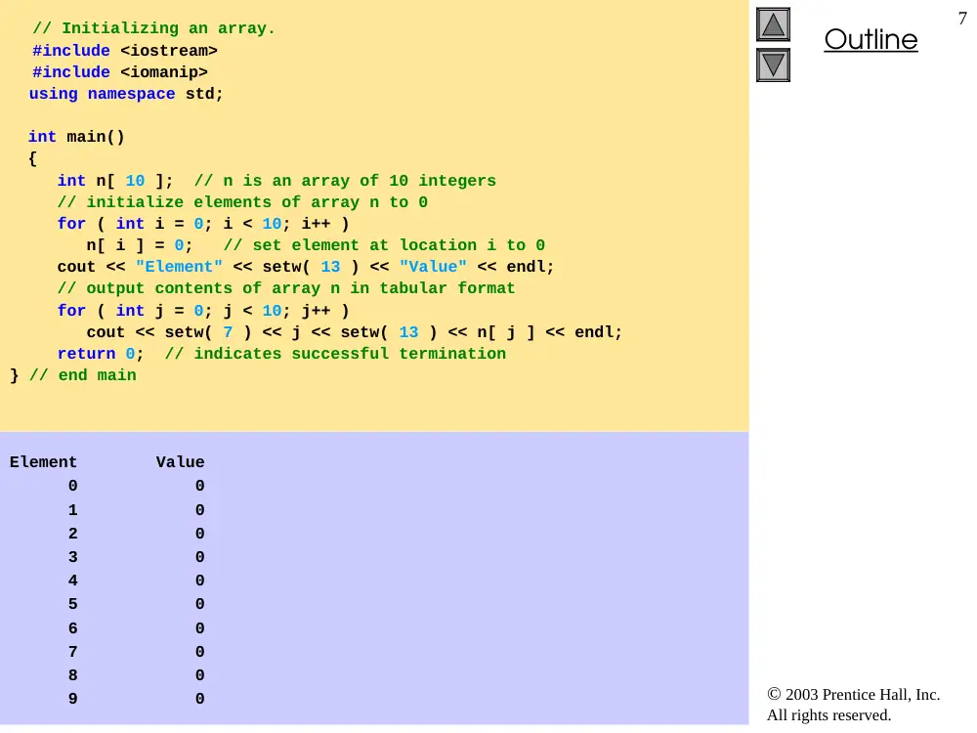Click element number 9 in output
977x733 pixels.
(73, 700)
